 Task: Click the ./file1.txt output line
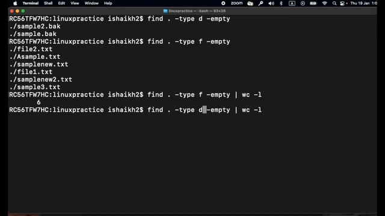(31, 72)
